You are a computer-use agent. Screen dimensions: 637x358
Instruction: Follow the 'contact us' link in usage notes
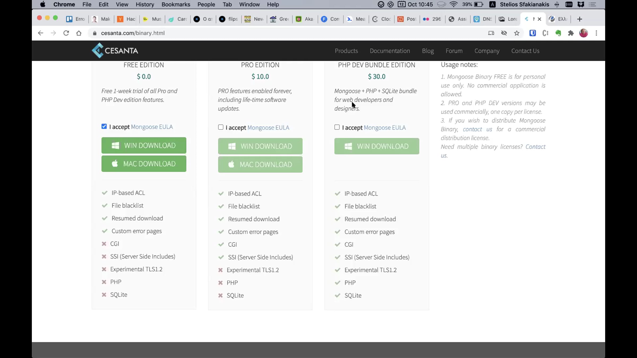click(x=477, y=129)
